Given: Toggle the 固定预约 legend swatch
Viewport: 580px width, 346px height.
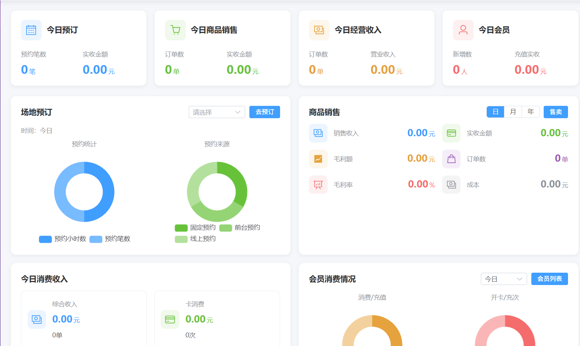Looking at the screenshot, I should tap(181, 228).
